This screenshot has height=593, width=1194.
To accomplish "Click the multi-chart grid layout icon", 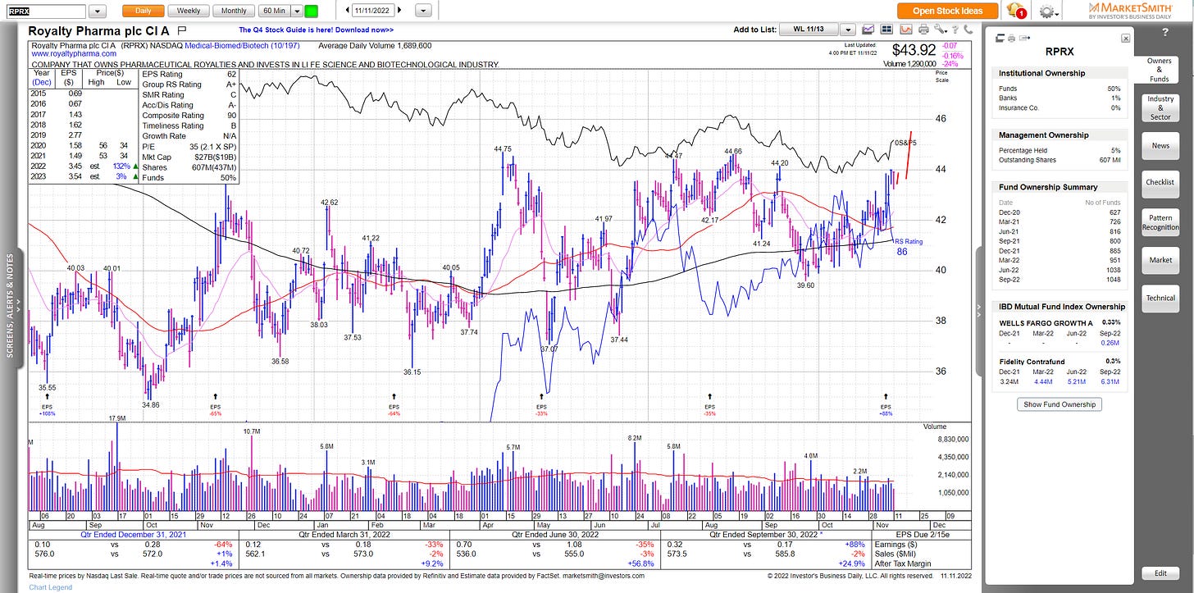I will 886,30.
